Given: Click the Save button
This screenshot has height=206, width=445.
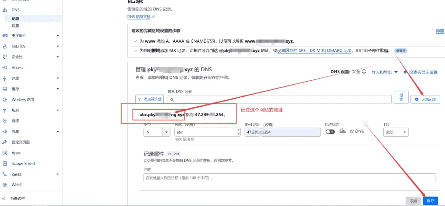Looking at the screenshot, I should coord(430,201).
